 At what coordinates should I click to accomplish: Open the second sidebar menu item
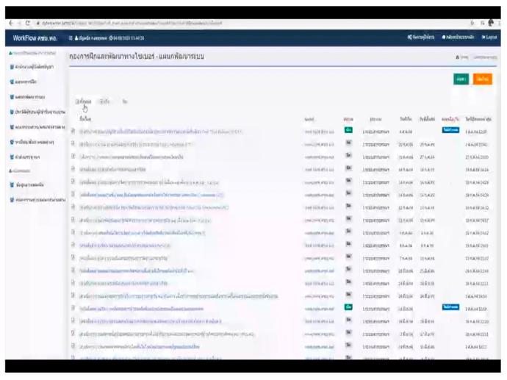26,82
